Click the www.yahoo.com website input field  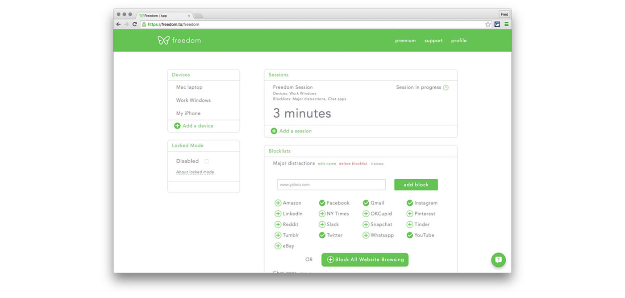click(331, 184)
